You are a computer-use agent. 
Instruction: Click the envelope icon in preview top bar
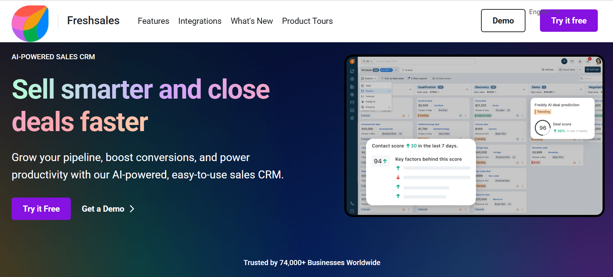(x=572, y=61)
